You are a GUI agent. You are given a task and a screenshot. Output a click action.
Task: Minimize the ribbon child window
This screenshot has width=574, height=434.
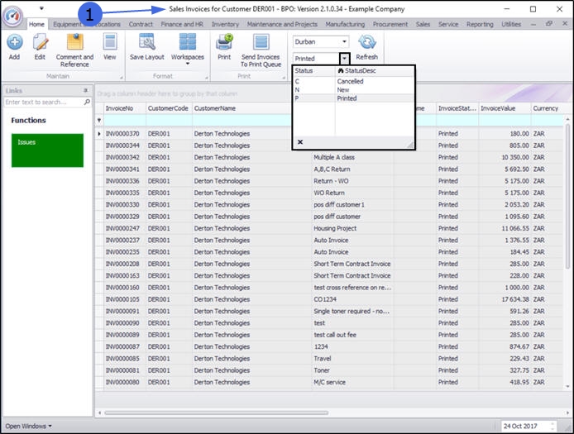(533, 24)
